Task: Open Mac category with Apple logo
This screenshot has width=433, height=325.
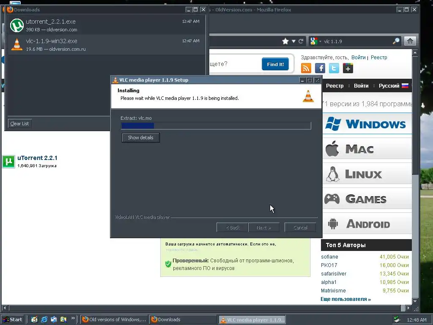Action: click(367, 149)
